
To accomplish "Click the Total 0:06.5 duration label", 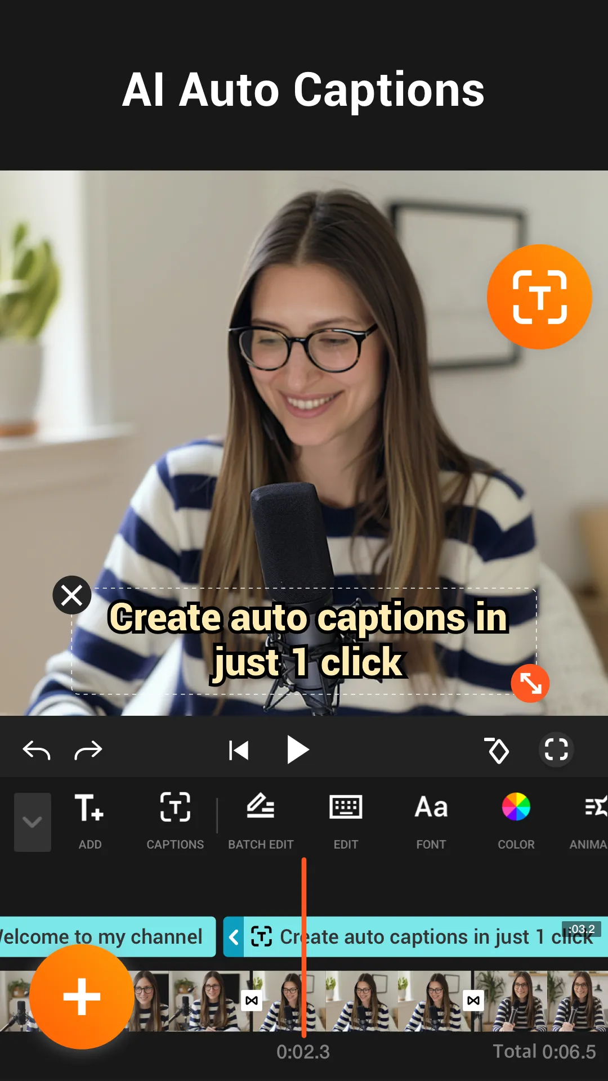I will click(x=544, y=1052).
